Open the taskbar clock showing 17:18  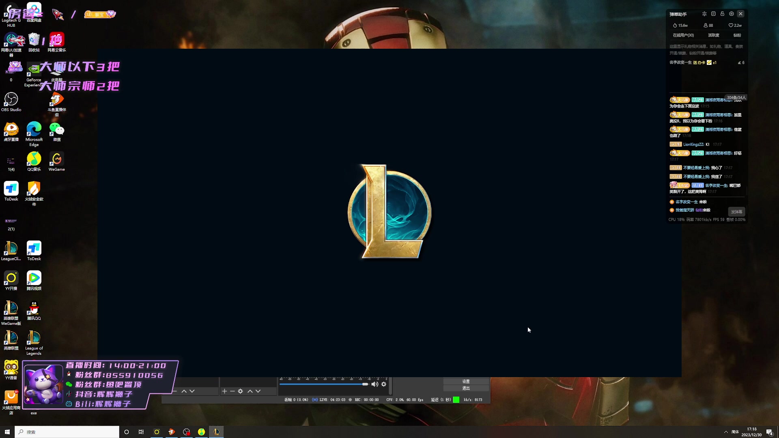click(752, 432)
